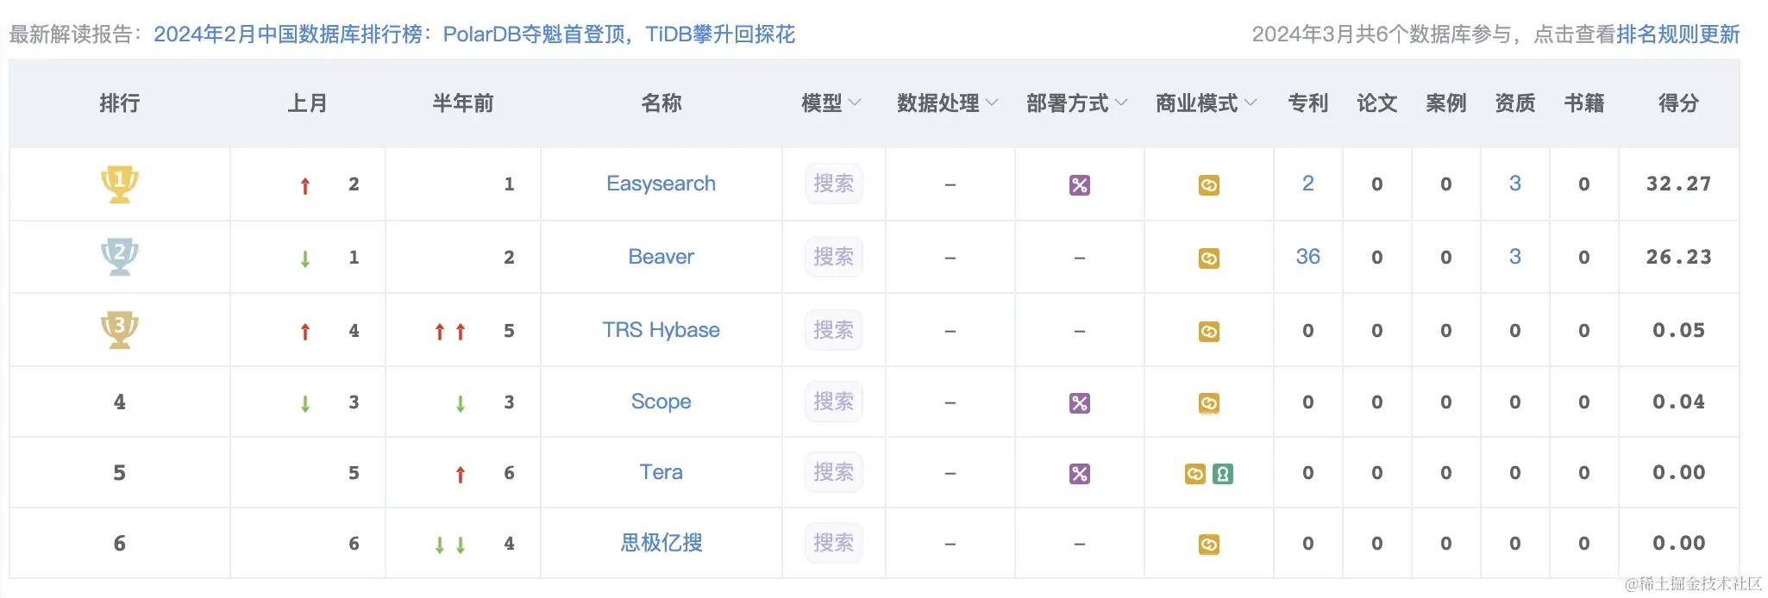Screen dimensions: 1768x598
Task: Click the 排行 column header
Action: [120, 103]
